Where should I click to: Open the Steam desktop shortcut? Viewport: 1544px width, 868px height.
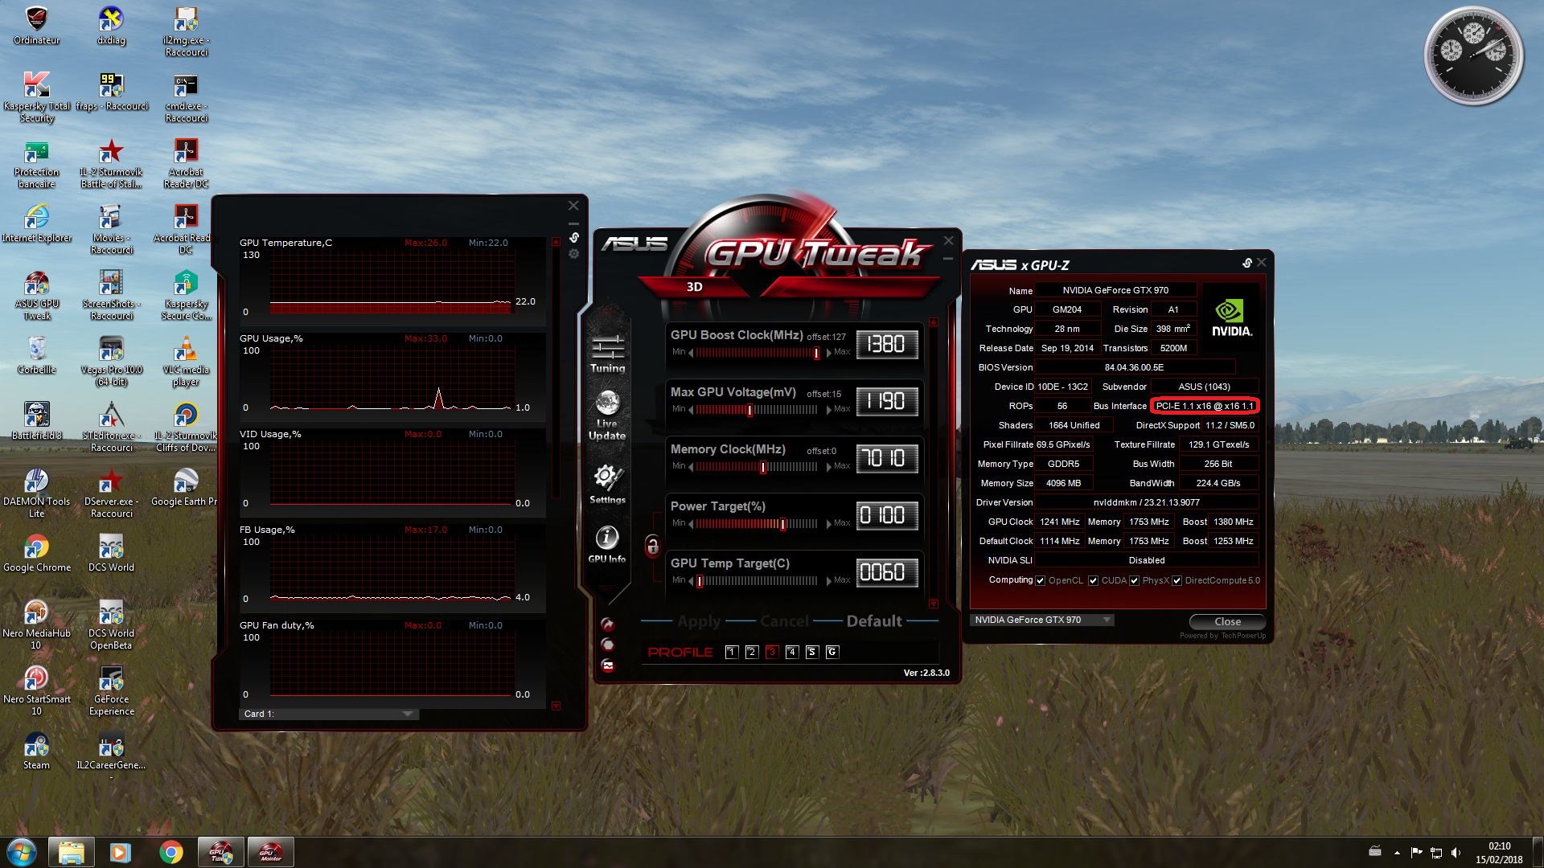(36, 751)
